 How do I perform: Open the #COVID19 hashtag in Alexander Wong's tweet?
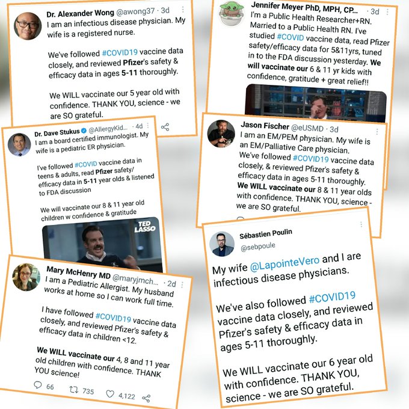pyautogui.click(x=120, y=52)
